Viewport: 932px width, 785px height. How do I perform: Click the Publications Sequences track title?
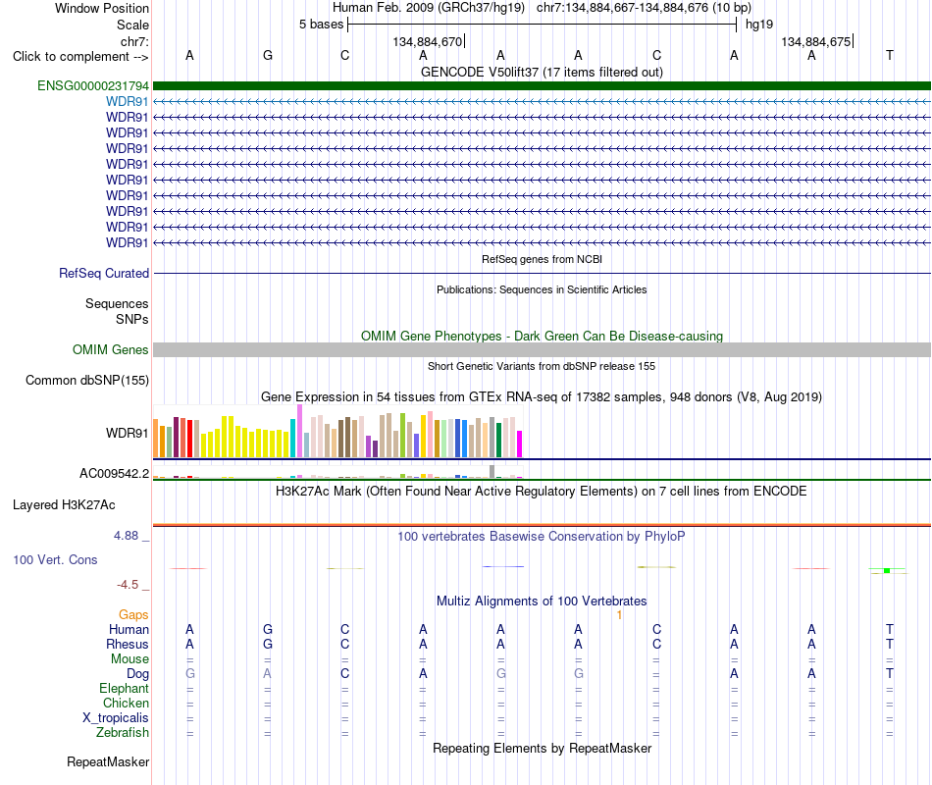click(x=542, y=289)
